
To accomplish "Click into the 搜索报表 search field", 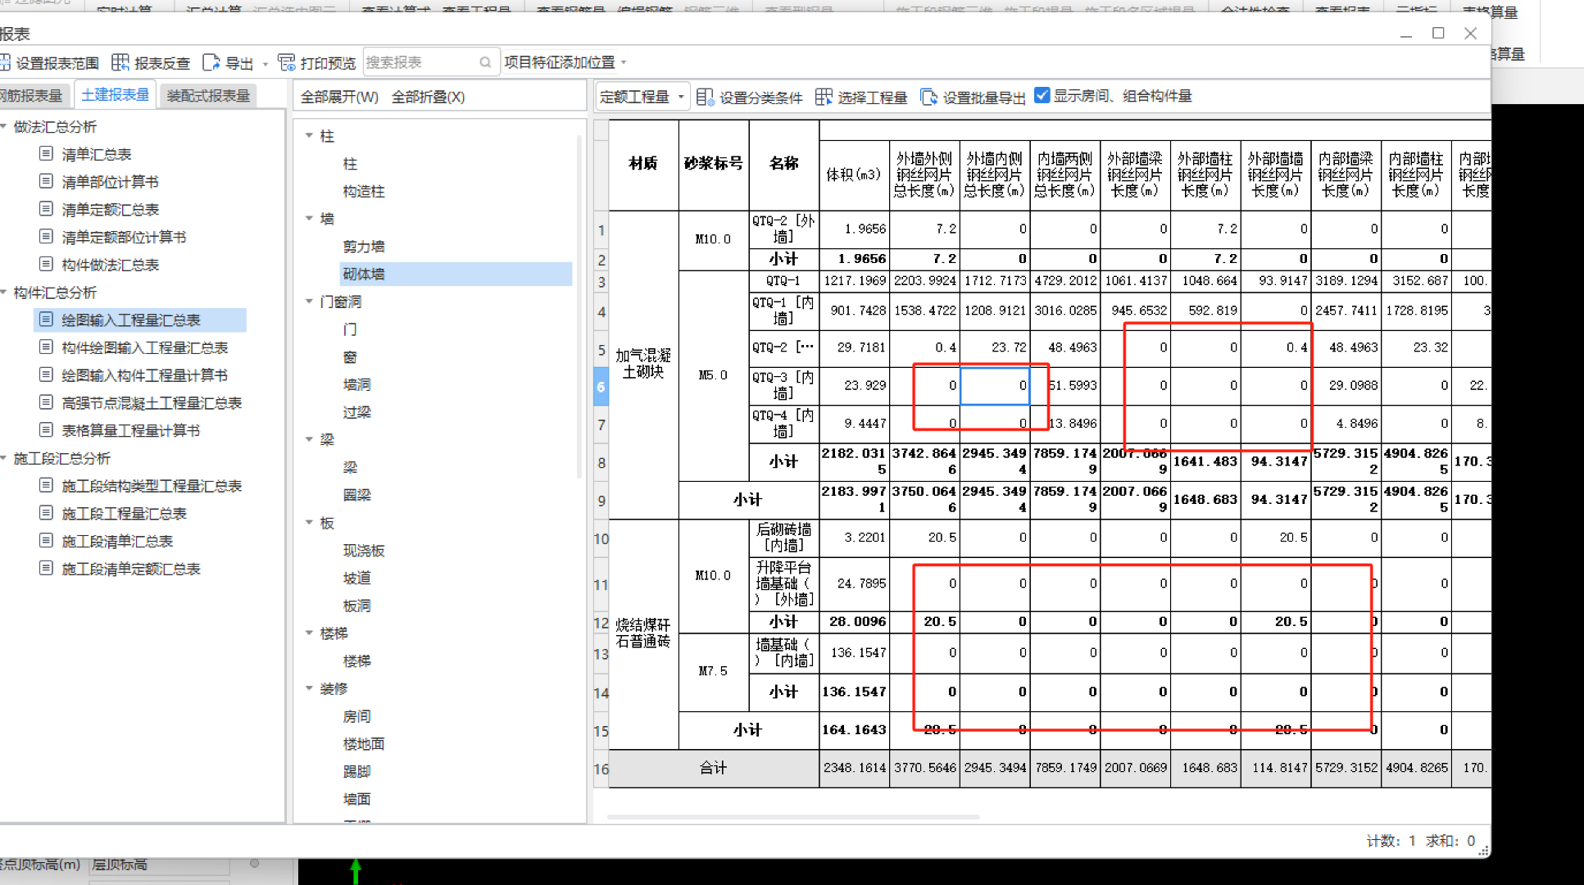I will pyautogui.click(x=420, y=63).
